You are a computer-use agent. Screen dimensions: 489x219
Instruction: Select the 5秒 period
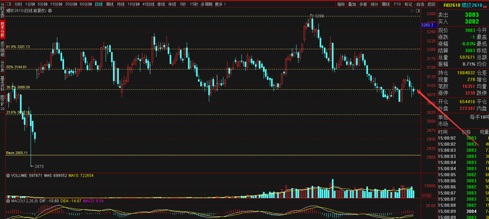click(x=183, y=5)
